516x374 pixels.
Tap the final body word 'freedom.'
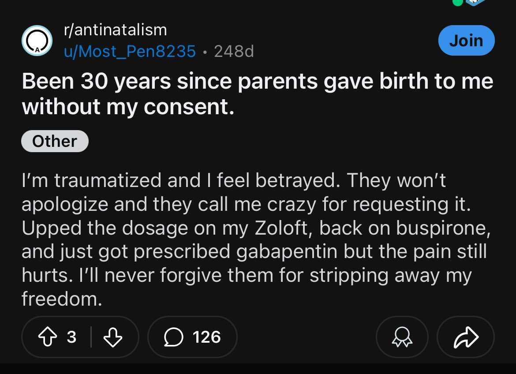click(62, 299)
